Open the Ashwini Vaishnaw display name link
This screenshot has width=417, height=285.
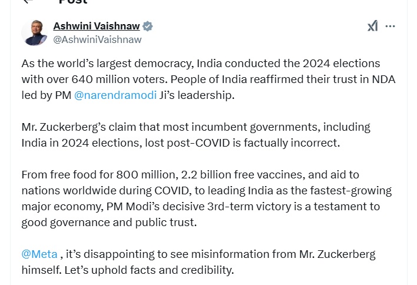point(96,26)
